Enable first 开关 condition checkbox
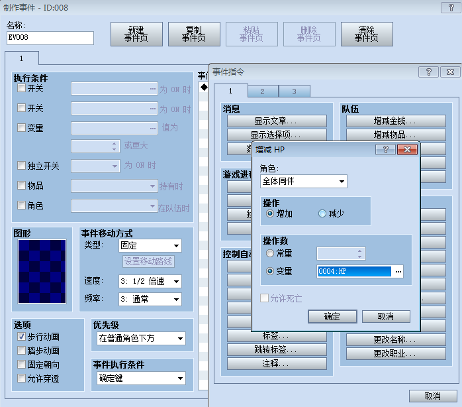 click(21, 88)
